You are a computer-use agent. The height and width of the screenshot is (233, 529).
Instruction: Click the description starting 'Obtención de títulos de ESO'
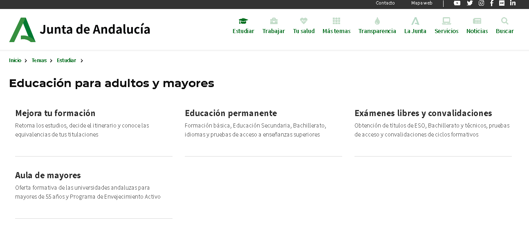[432, 130]
